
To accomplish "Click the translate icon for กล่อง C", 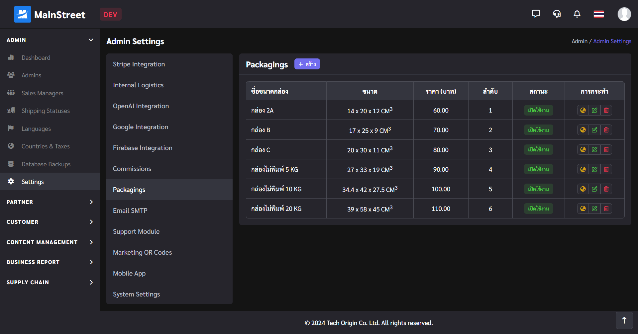I will pyautogui.click(x=583, y=149).
